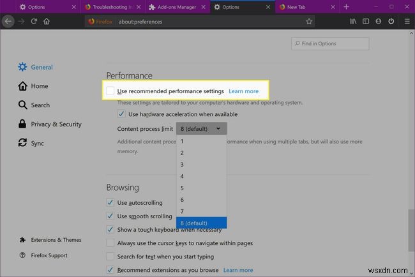Switch to the New Tab tab

pyautogui.click(x=307, y=7)
